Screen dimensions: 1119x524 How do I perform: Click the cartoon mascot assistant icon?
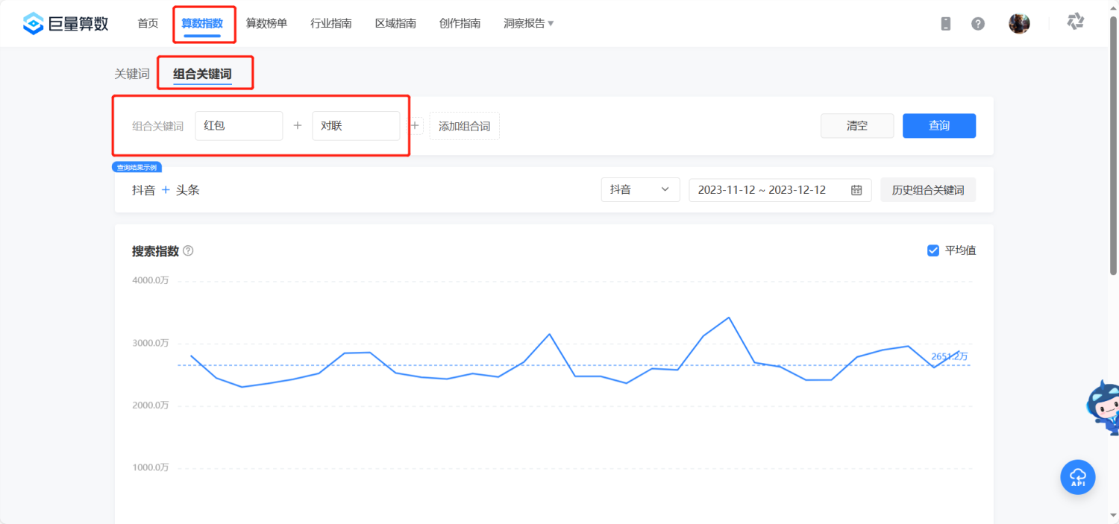pyautogui.click(x=1103, y=407)
